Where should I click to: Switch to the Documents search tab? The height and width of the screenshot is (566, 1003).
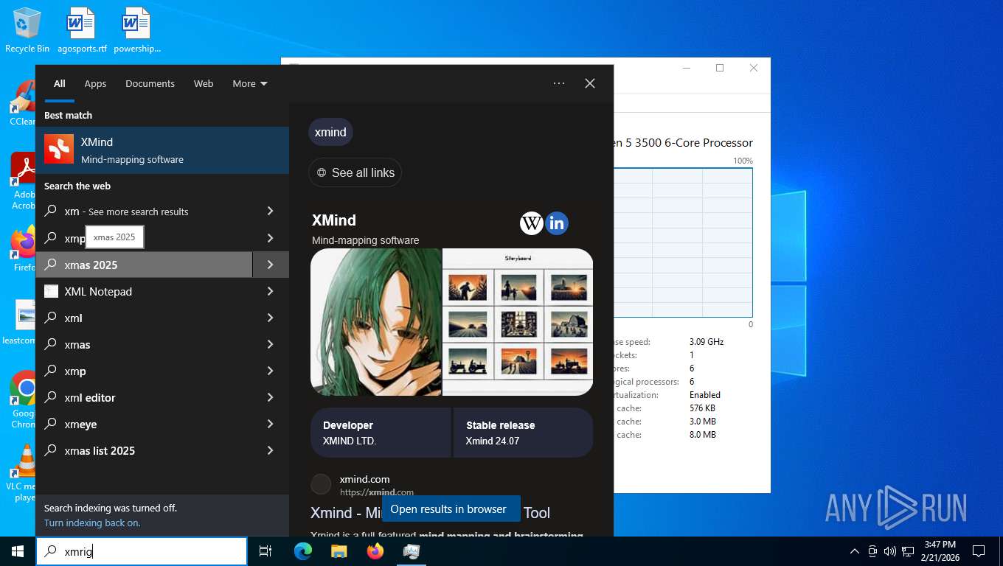click(150, 83)
